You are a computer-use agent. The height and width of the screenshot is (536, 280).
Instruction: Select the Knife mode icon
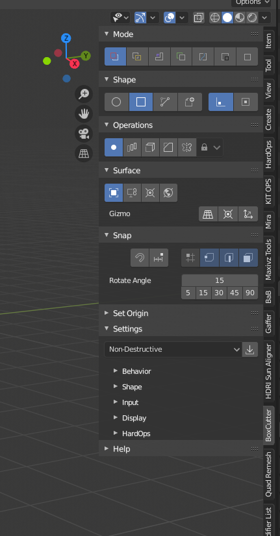click(203, 56)
